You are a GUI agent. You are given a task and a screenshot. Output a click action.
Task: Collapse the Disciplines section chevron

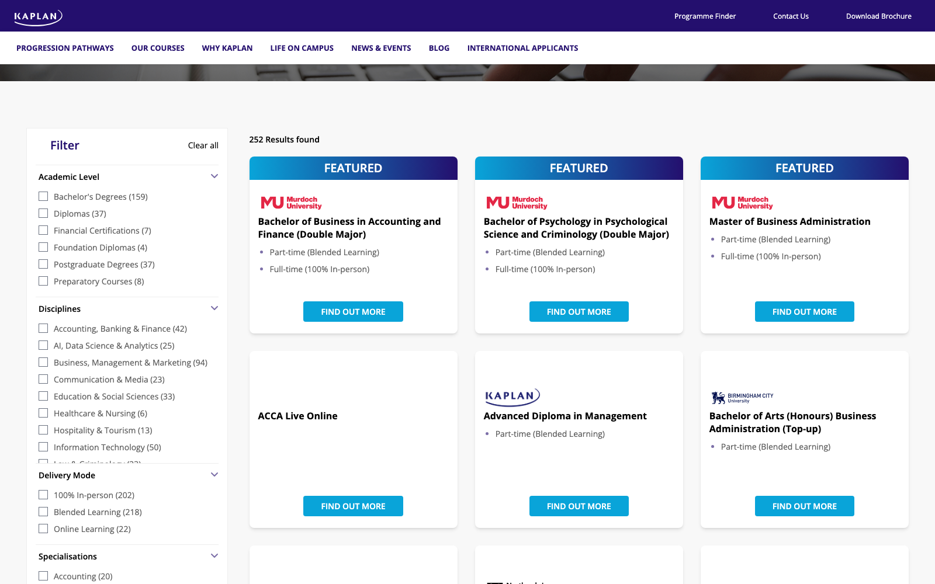(x=214, y=308)
